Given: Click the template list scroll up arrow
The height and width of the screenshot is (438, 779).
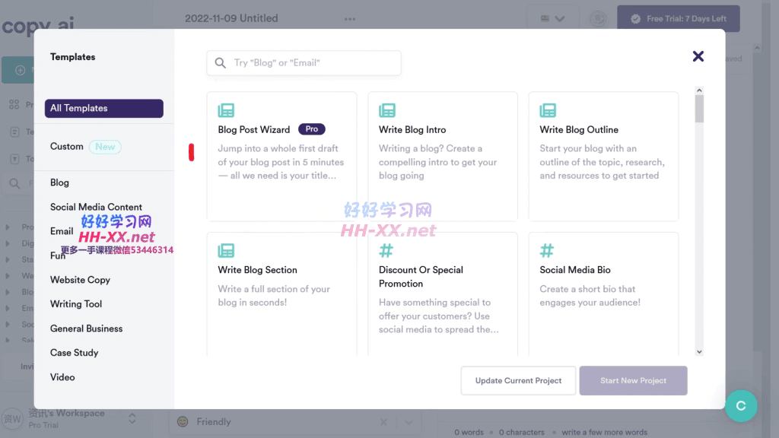Looking at the screenshot, I should [699, 90].
